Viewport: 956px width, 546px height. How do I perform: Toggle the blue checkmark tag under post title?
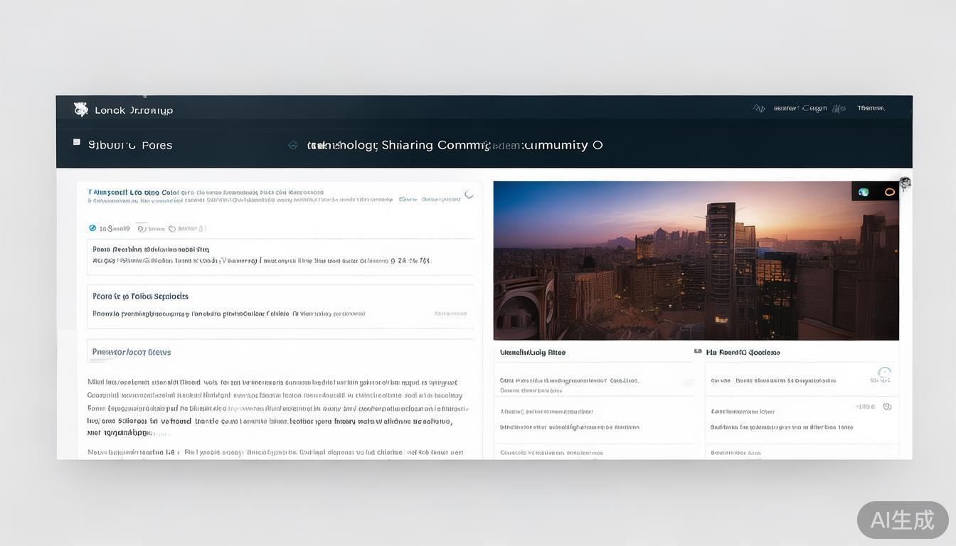click(x=92, y=228)
